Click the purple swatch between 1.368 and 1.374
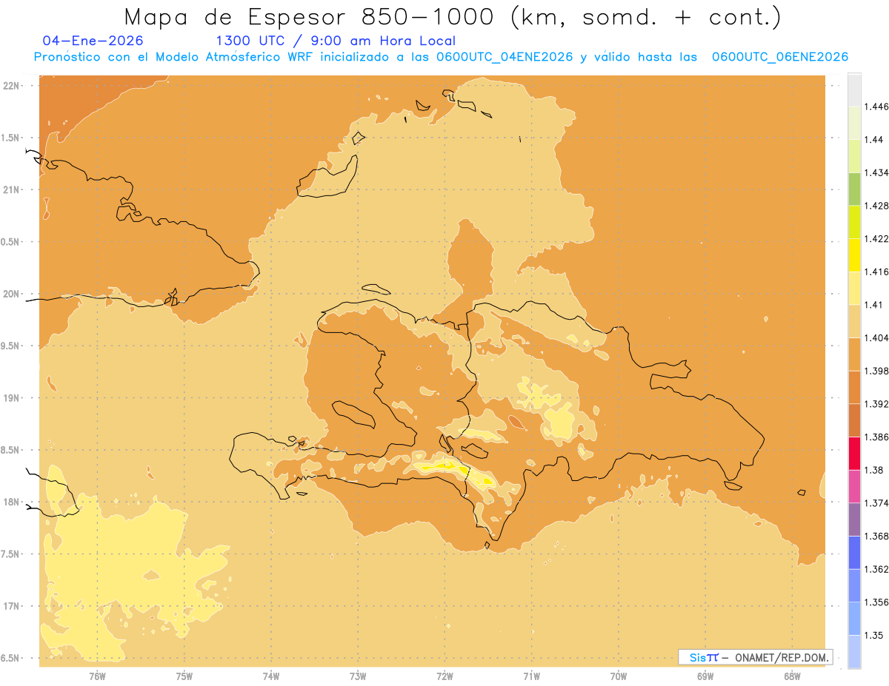Screen dimensions: 889x686 pyautogui.click(x=855, y=519)
